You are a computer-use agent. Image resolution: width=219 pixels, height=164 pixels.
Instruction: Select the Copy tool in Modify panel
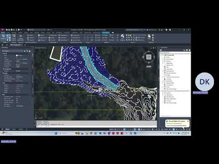pos(98,38)
